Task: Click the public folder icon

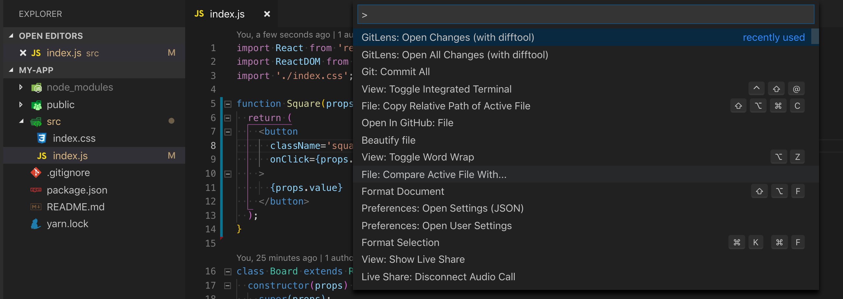Action: (x=37, y=105)
